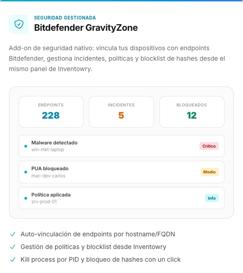Open the Malware detectado incident row
The height and width of the screenshot is (273, 243).
tap(121, 146)
